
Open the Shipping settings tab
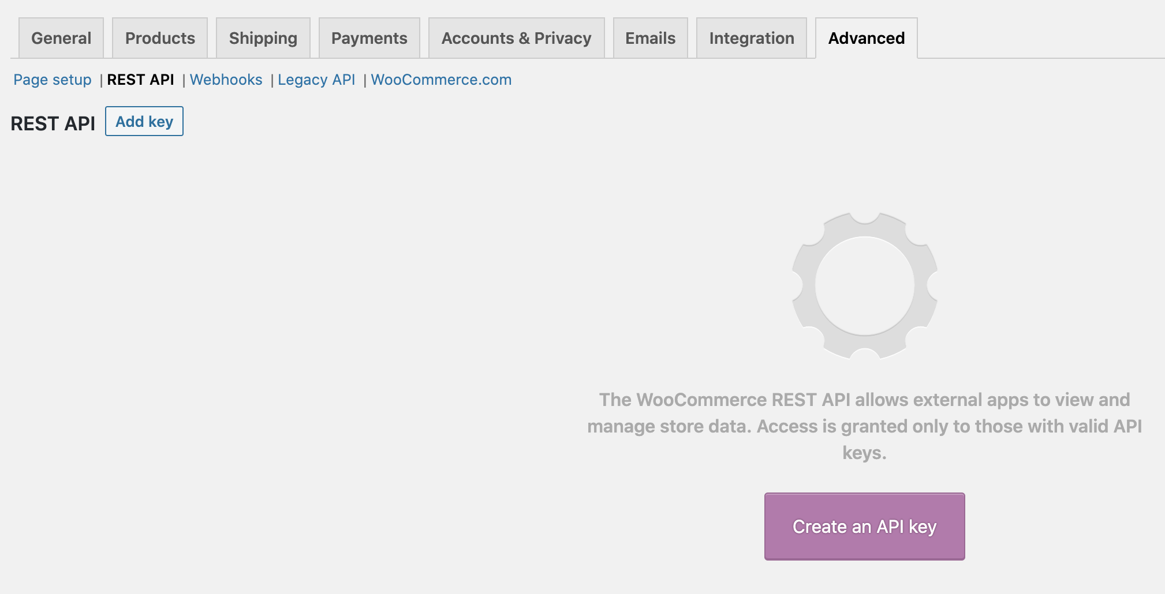click(x=263, y=38)
